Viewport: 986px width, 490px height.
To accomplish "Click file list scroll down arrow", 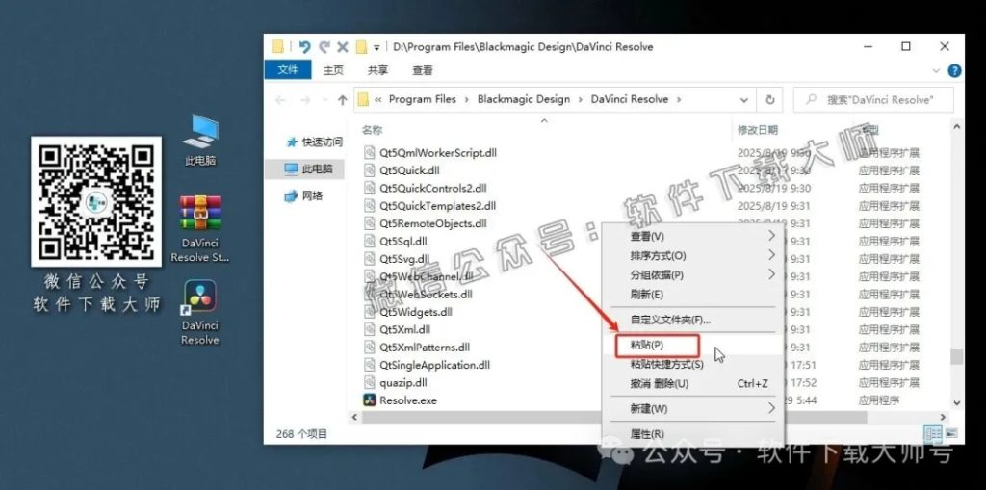I will coord(956,403).
